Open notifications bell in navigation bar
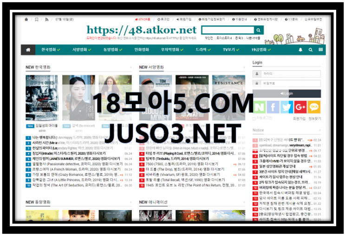Screen dimensions: 345x236 click(300, 50)
